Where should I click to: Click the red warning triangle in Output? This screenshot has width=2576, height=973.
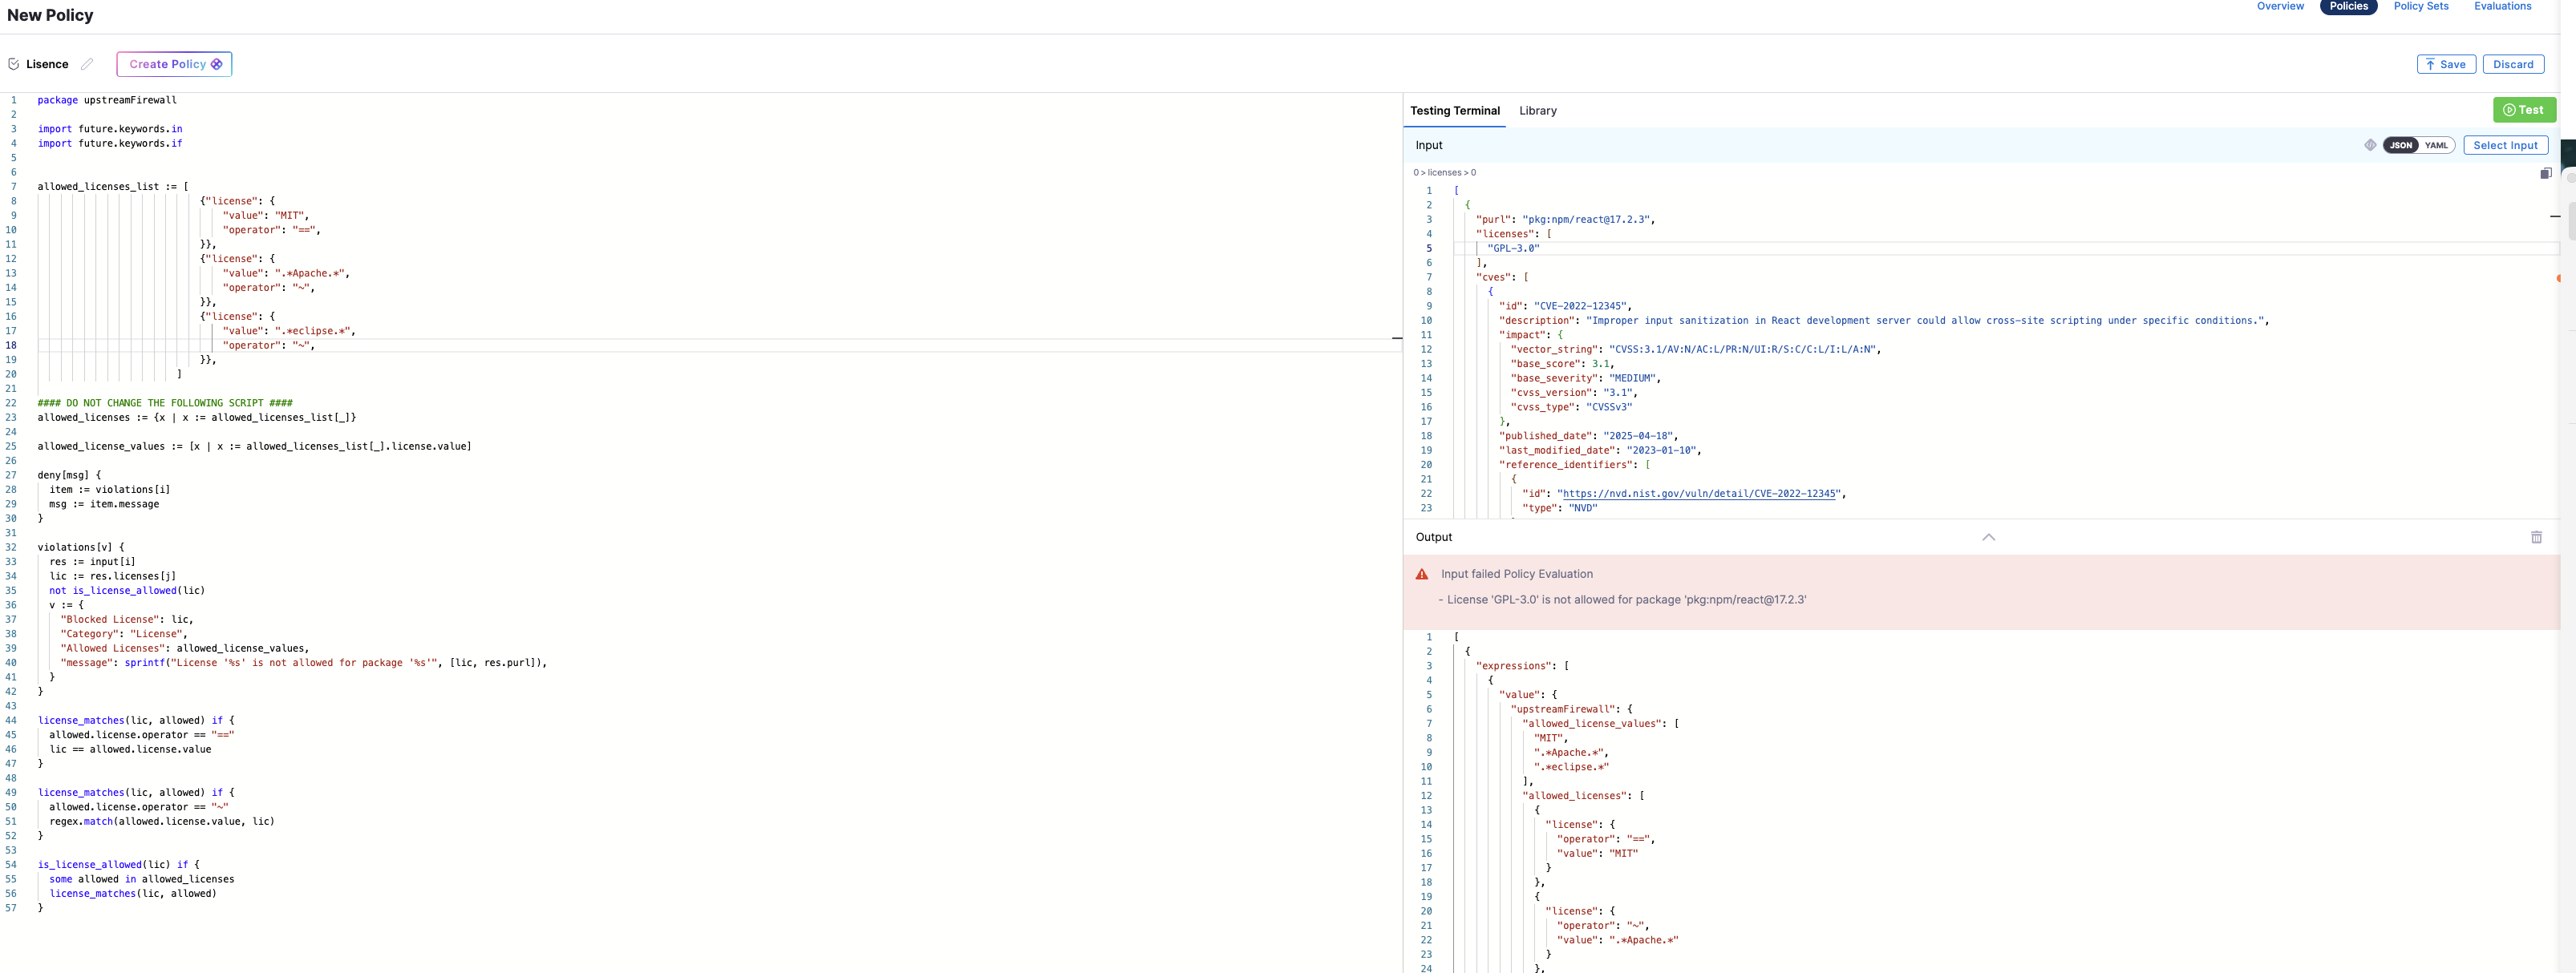pyautogui.click(x=1421, y=575)
